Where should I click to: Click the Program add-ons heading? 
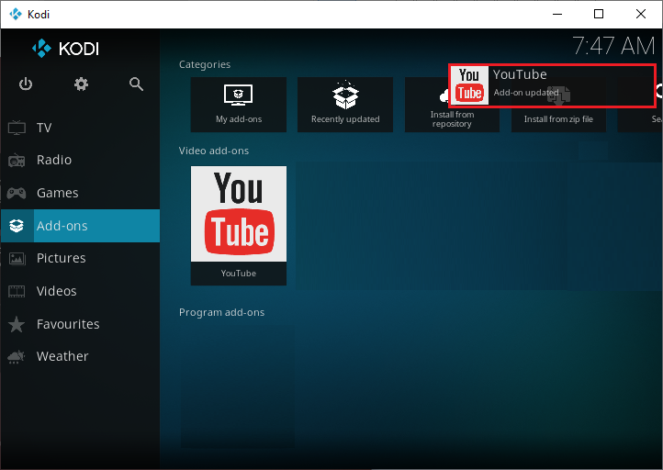(221, 312)
